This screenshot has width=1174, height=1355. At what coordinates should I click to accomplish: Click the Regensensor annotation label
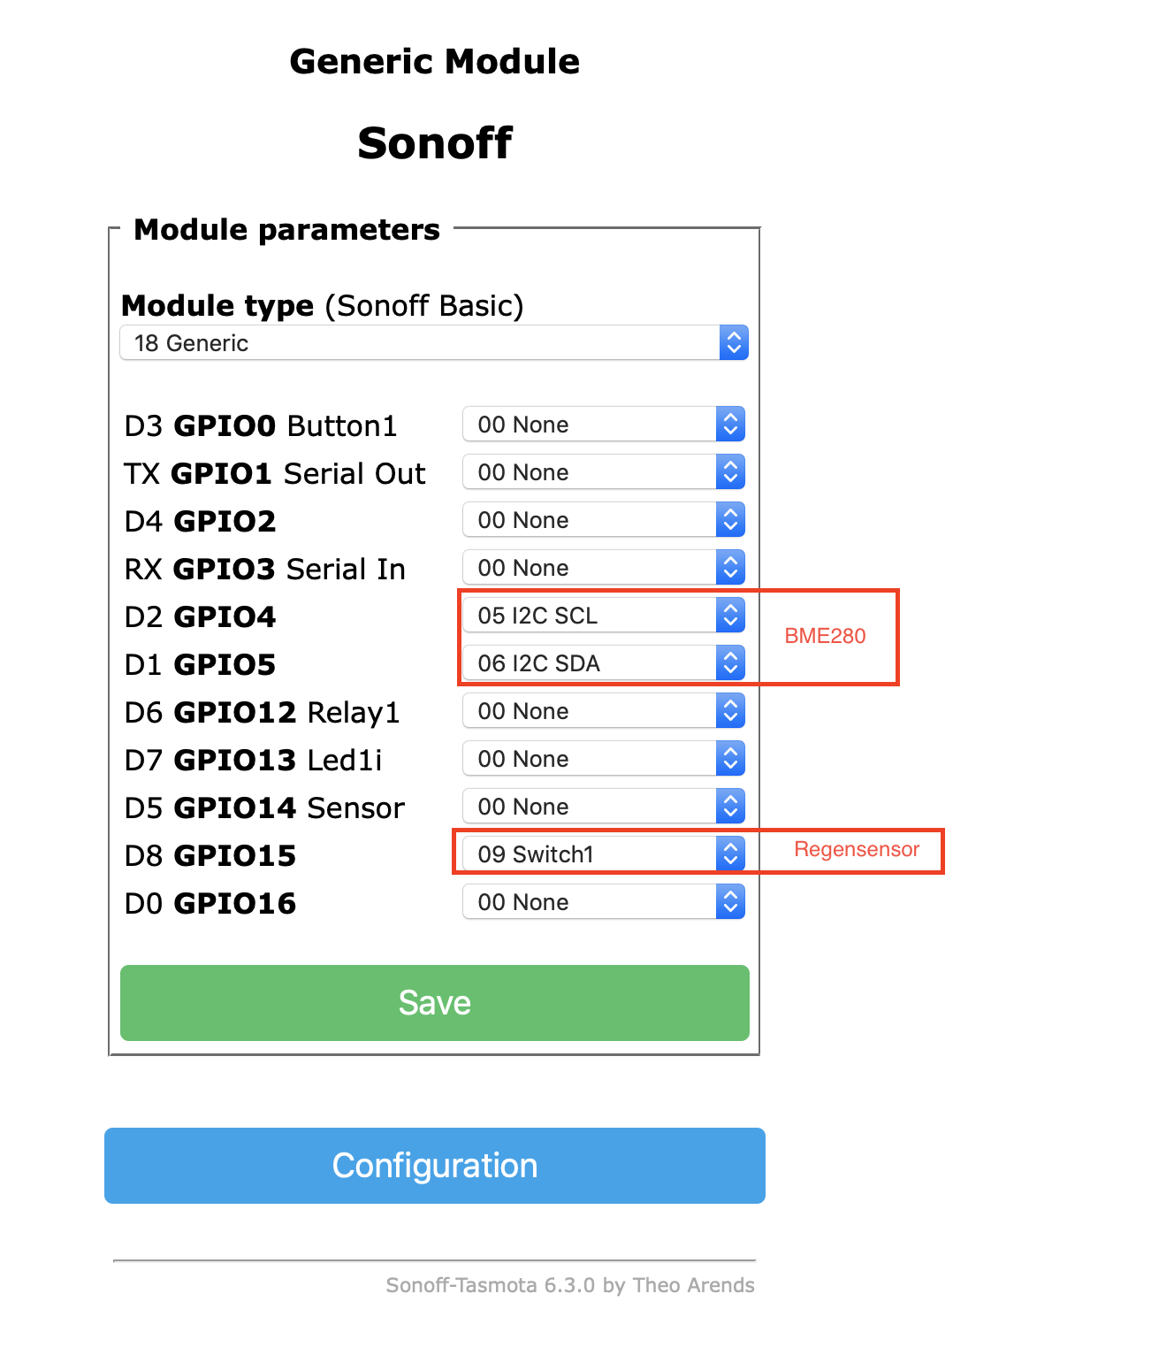click(x=857, y=850)
